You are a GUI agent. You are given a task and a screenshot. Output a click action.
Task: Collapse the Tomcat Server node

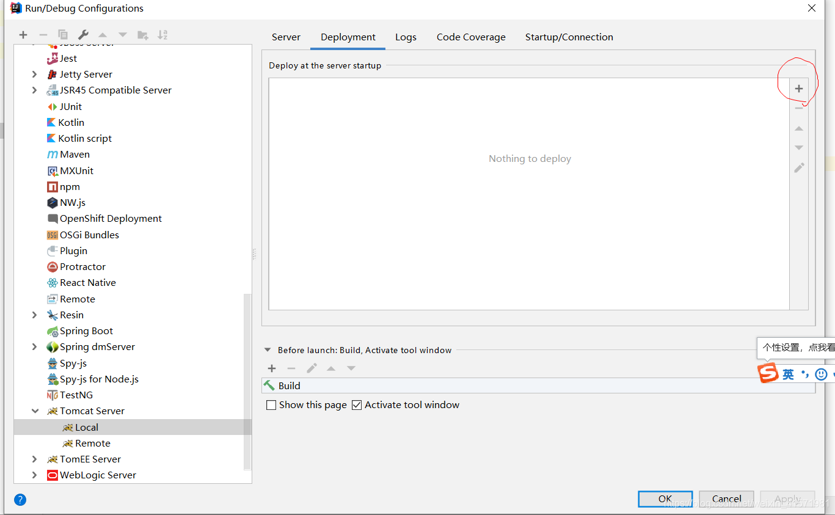click(x=34, y=411)
